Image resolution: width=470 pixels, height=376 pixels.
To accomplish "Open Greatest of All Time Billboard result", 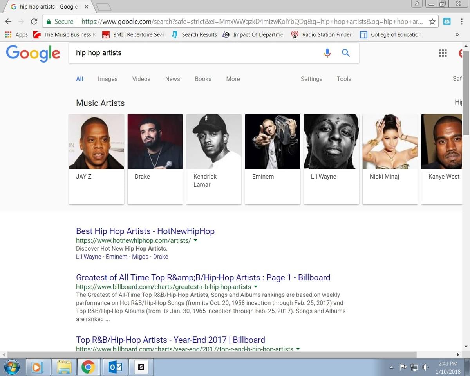I will pos(203,277).
